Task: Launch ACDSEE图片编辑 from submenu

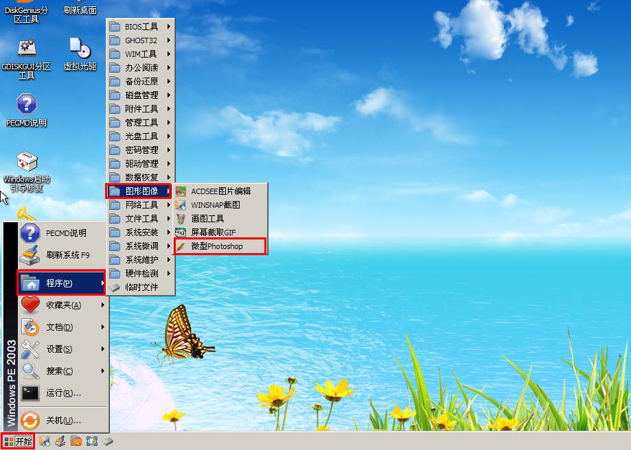Action: pyautogui.click(x=220, y=191)
